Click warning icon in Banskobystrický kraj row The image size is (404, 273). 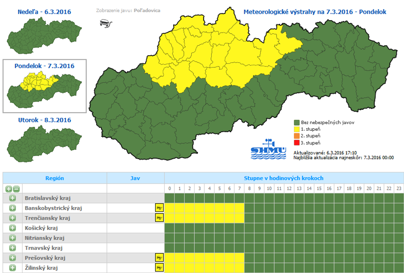click(159, 208)
